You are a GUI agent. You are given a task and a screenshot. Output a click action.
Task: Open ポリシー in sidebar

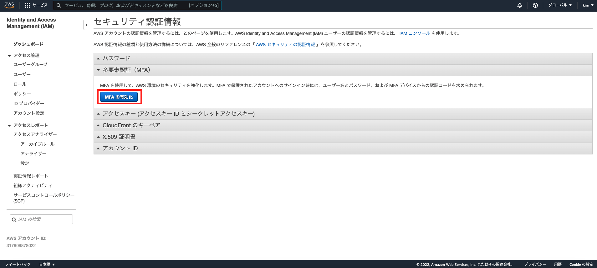coord(22,94)
